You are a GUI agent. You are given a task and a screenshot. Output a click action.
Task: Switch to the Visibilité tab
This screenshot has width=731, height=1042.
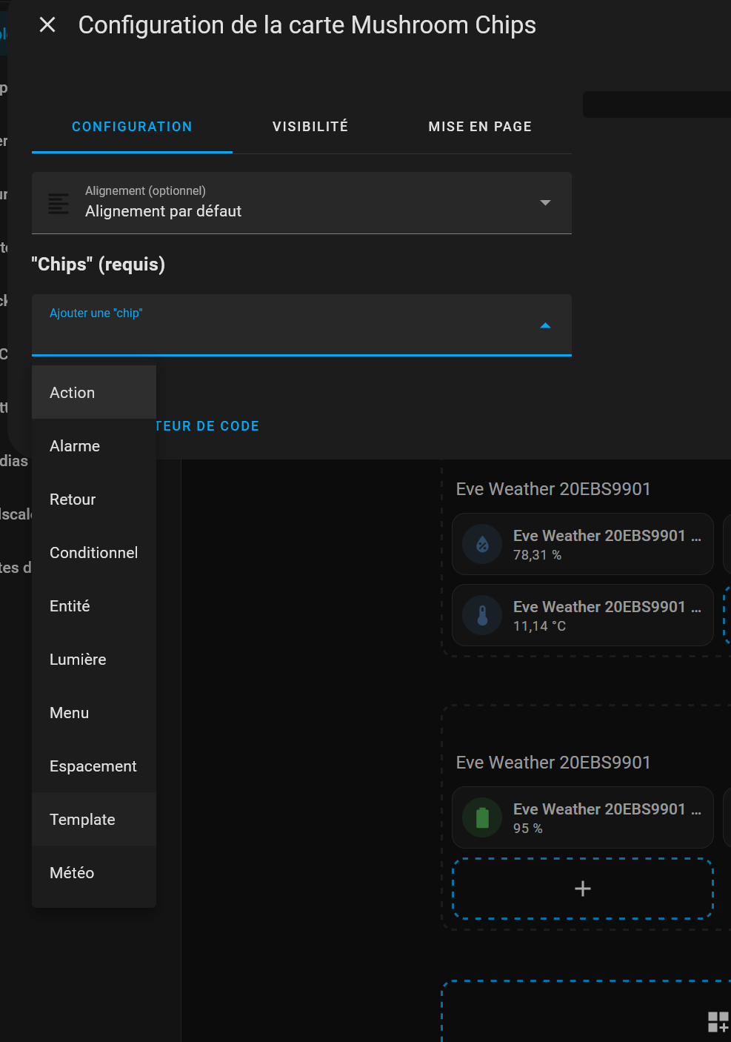pyautogui.click(x=310, y=127)
